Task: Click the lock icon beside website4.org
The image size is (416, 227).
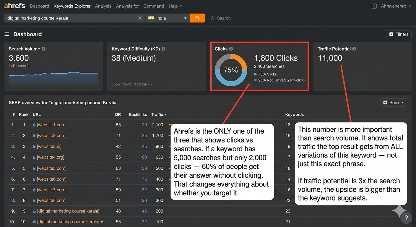Action: point(34,158)
